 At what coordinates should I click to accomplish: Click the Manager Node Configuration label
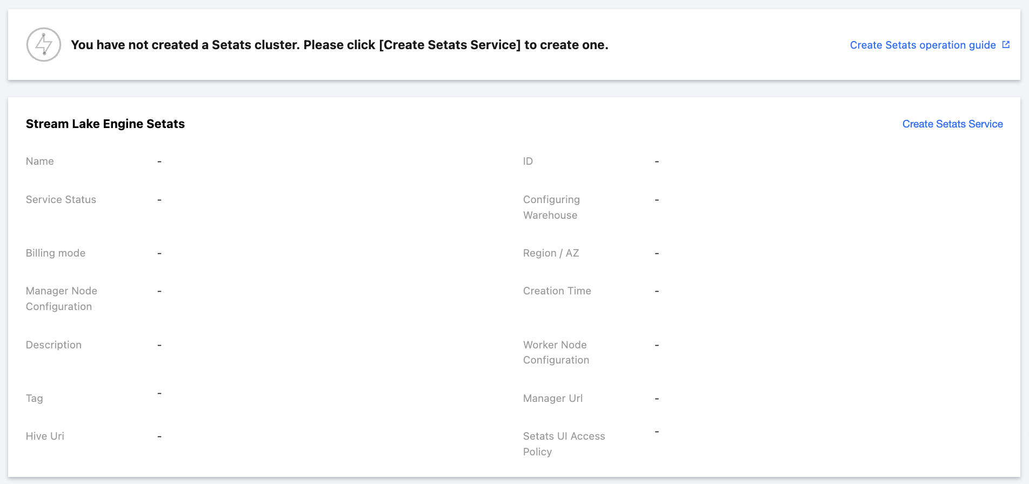tap(62, 299)
